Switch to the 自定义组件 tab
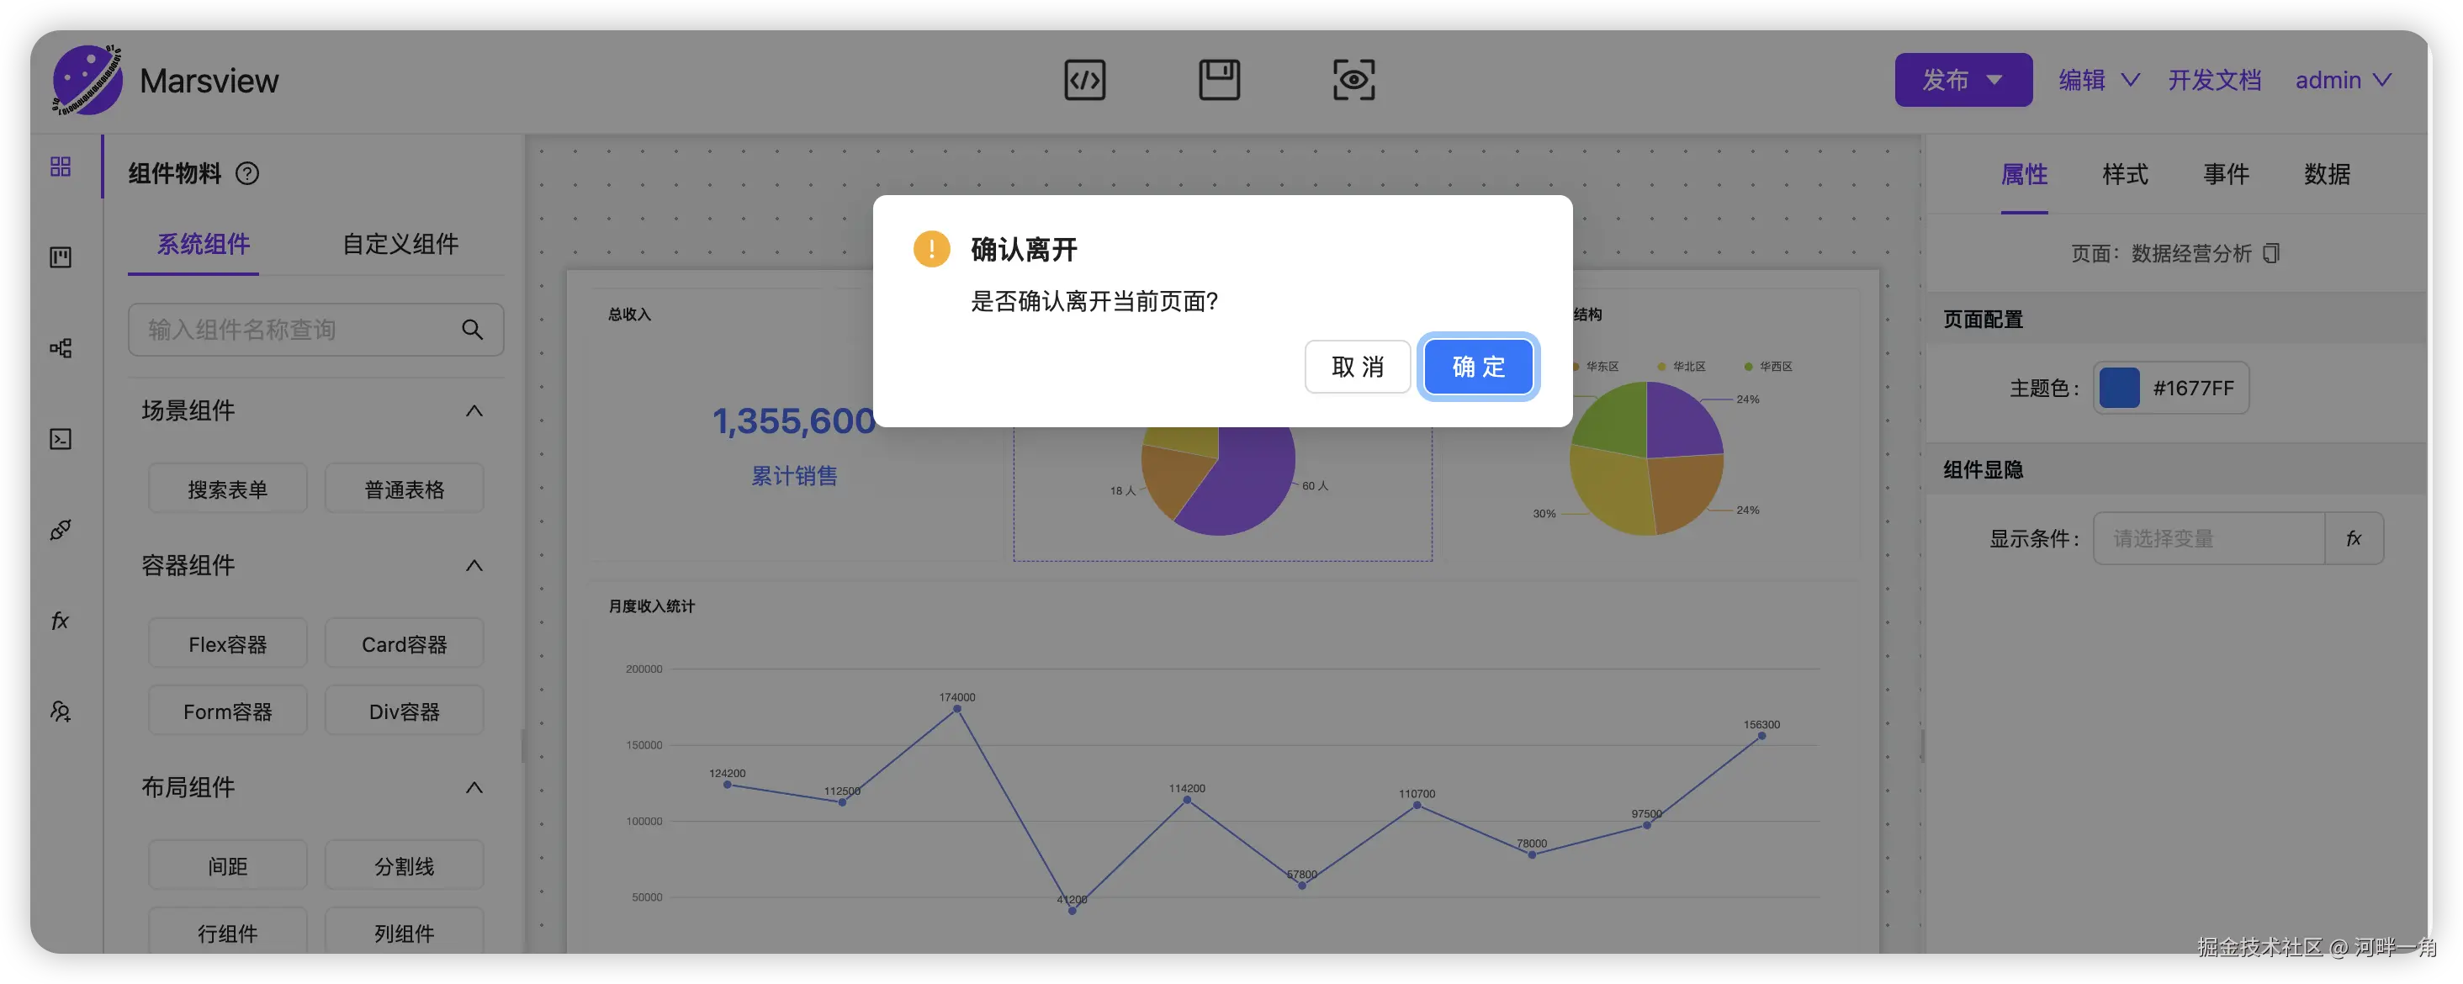The image size is (2463, 984). click(x=400, y=245)
